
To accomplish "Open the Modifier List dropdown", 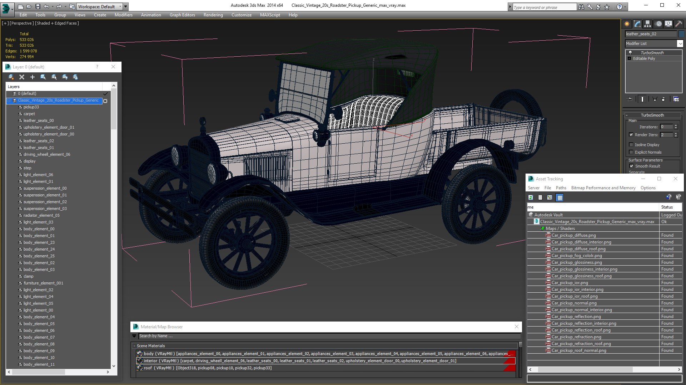I will (x=680, y=43).
